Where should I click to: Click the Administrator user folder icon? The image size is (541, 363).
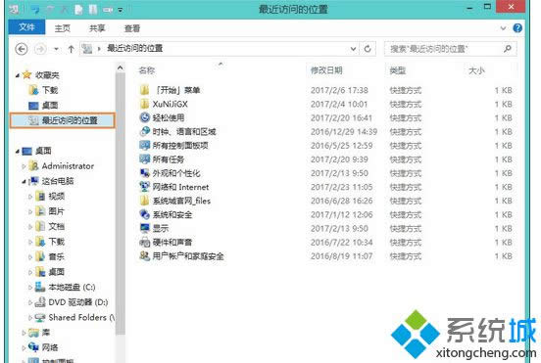(x=33, y=166)
